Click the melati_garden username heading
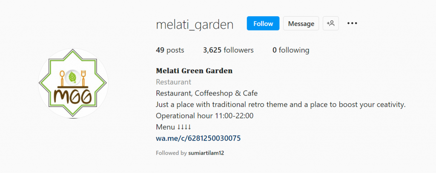 [x=195, y=24]
